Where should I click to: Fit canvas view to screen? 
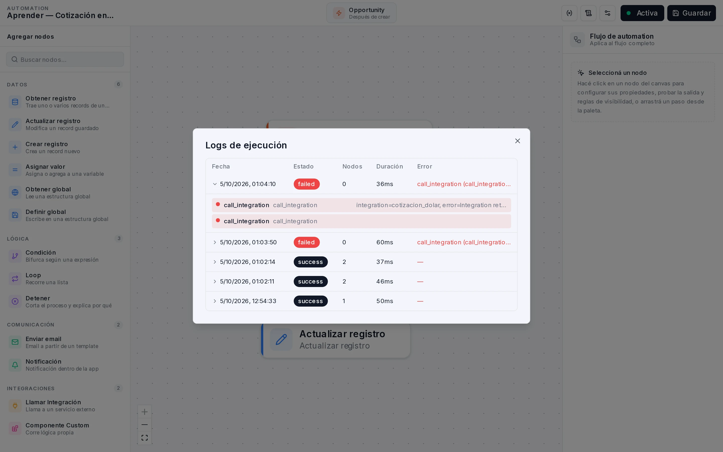(145, 438)
